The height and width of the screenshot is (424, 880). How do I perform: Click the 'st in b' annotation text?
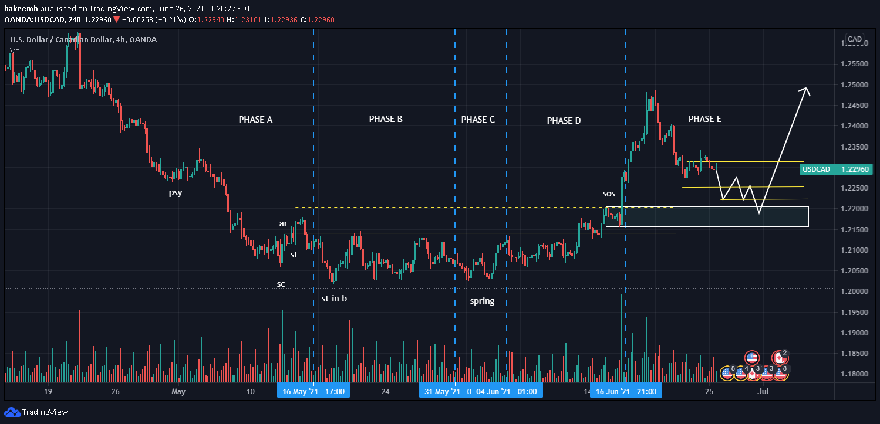click(334, 299)
